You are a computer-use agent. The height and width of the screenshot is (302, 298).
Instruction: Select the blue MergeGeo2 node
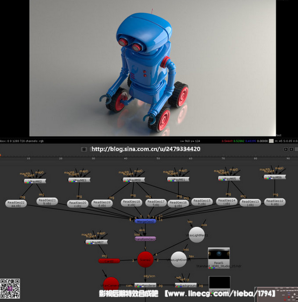coord(145,222)
